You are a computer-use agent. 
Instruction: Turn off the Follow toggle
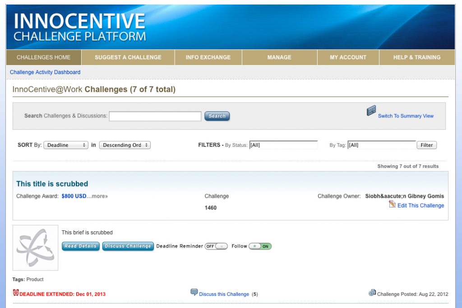coord(260,246)
